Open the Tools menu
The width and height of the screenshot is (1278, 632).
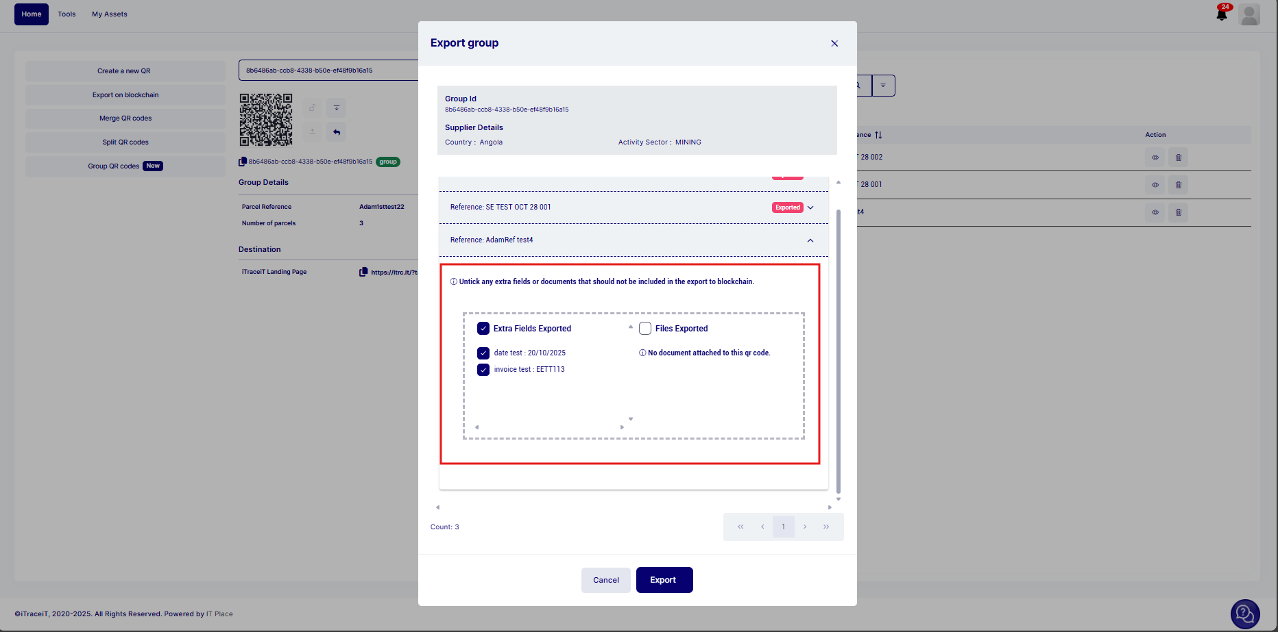67,14
